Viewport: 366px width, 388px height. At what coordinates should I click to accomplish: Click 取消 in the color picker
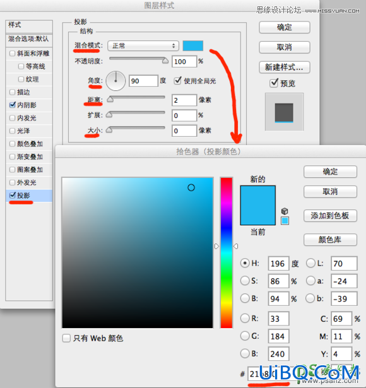pyautogui.click(x=330, y=192)
